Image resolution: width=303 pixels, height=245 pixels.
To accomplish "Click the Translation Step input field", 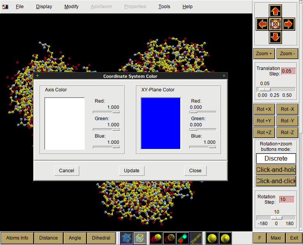I will 288,71.
